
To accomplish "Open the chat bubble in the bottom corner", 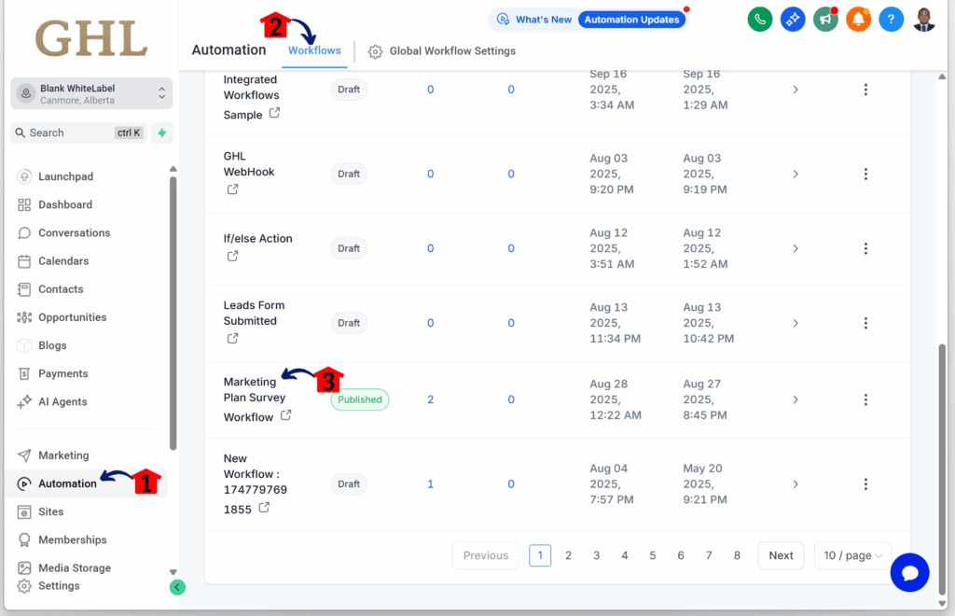I will click(909, 572).
